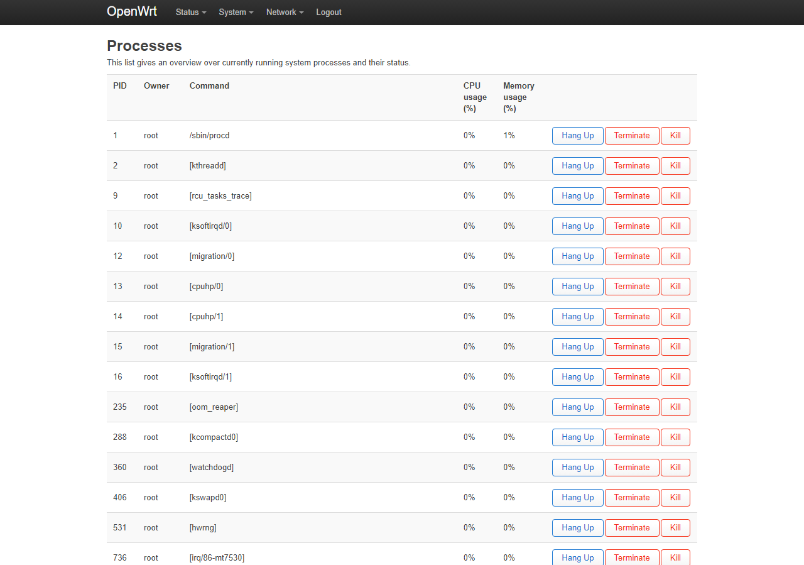Expand the System menu
The height and width of the screenshot is (565, 804).
click(x=236, y=12)
